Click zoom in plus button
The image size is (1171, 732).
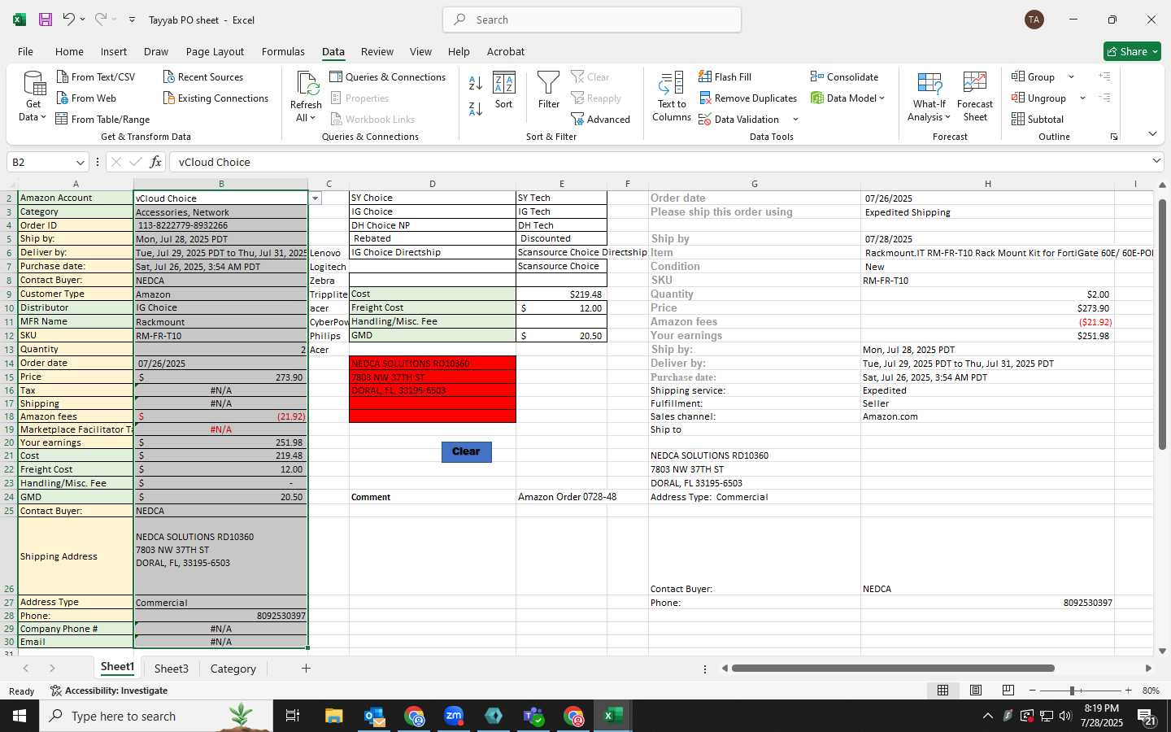[x=1128, y=691]
